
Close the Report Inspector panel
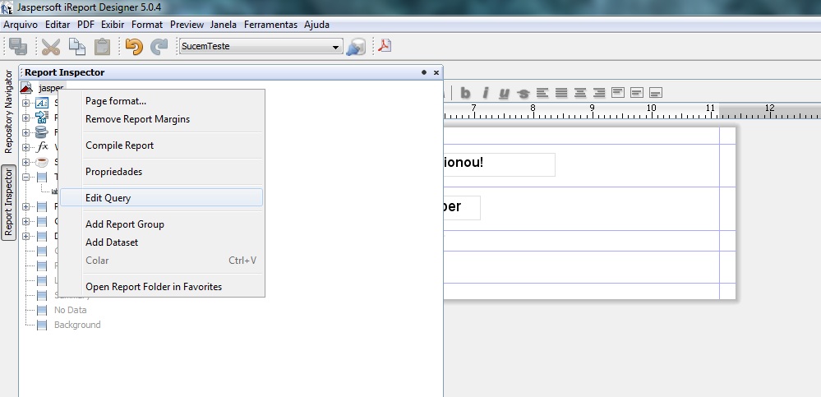coord(436,73)
